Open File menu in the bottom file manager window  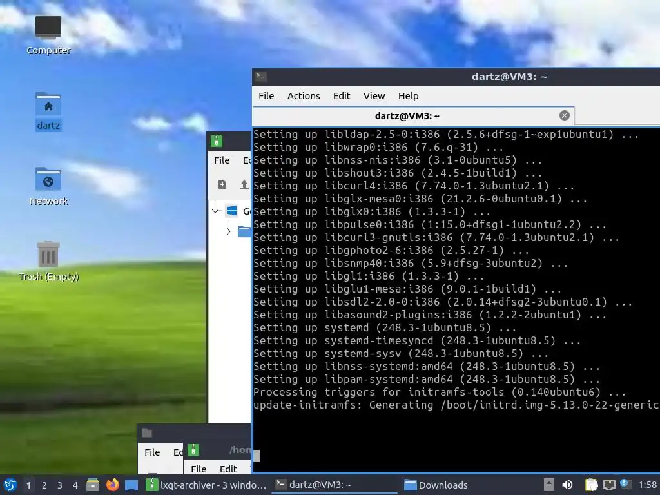(152, 452)
